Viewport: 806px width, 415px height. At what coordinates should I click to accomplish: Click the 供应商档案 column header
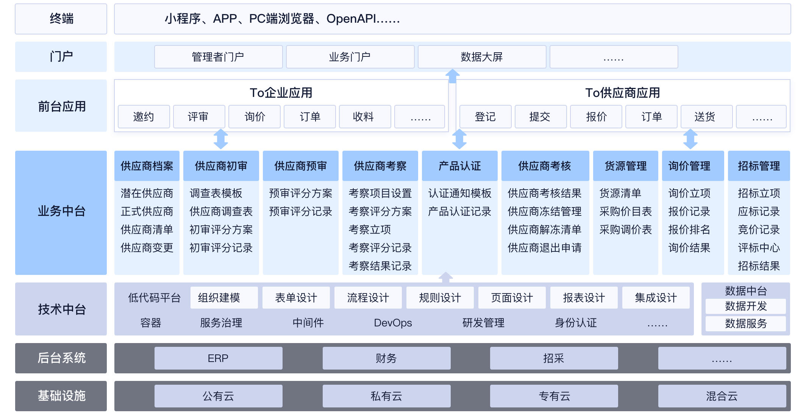point(147,166)
